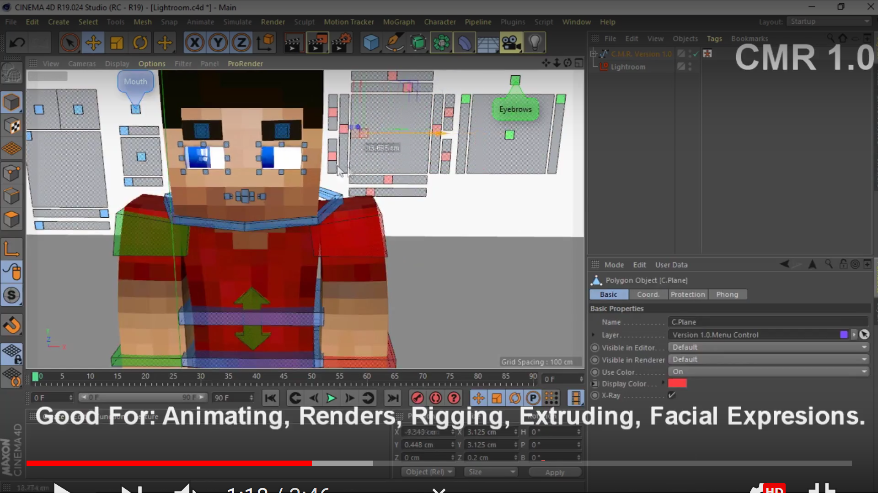The image size is (878, 493).
Task: Toggle Visible in Renderer keyframe circle
Action: (595, 360)
